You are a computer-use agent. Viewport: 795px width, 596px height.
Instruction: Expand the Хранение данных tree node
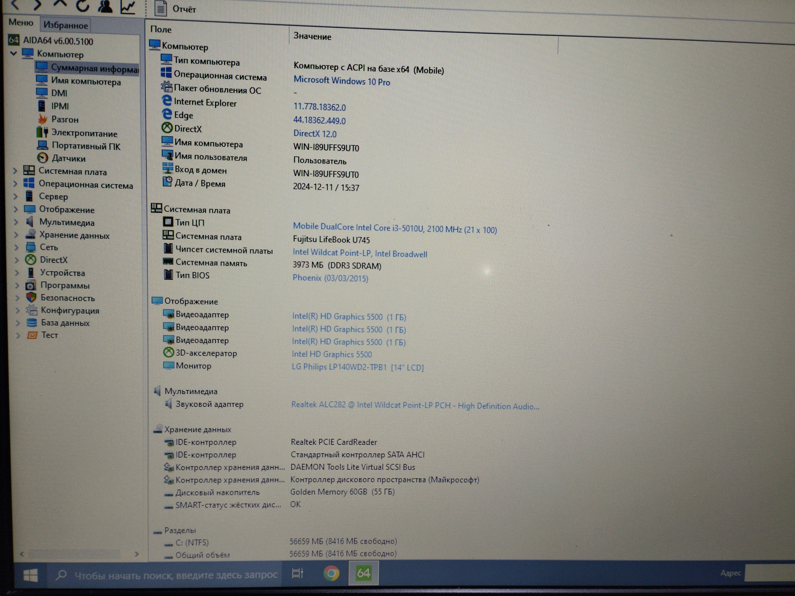point(17,235)
